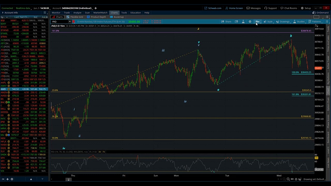Go to Home Screen
This screenshot has height=186, width=331.
(234, 8)
